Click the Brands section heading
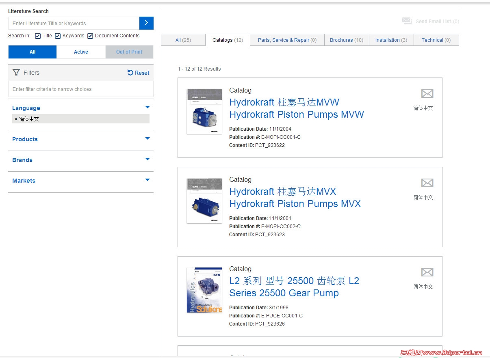The width and height of the screenshot is (490, 358). tap(22, 160)
